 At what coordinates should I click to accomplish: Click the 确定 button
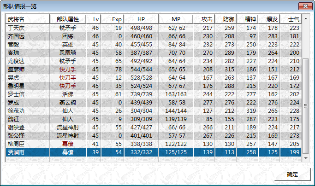click(292, 174)
